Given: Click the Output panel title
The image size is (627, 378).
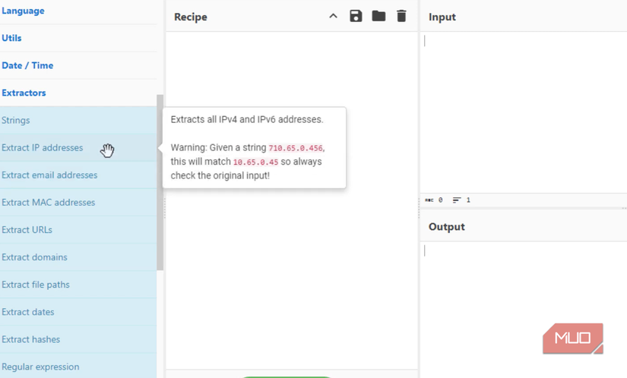Looking at the screenshot, I should pos(447,227).
